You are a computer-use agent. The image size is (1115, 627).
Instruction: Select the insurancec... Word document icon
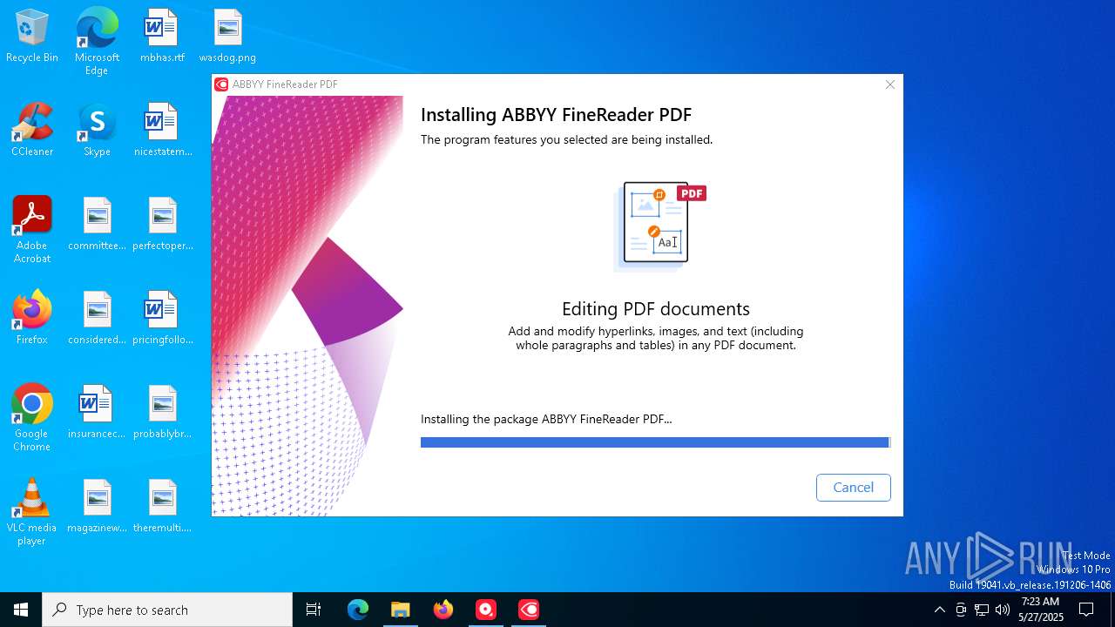click(97, 413)
